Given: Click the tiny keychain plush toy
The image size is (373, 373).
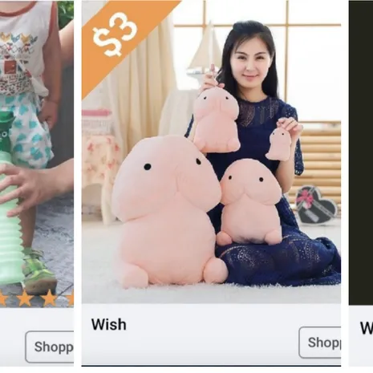Looking at the screenshot, I should point(279,144).
